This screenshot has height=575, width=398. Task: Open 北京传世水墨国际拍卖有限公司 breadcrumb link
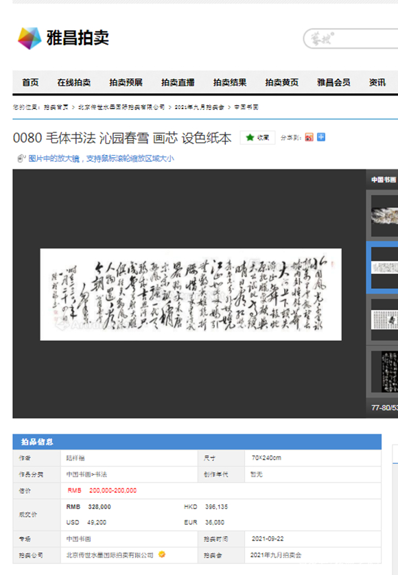121,107
